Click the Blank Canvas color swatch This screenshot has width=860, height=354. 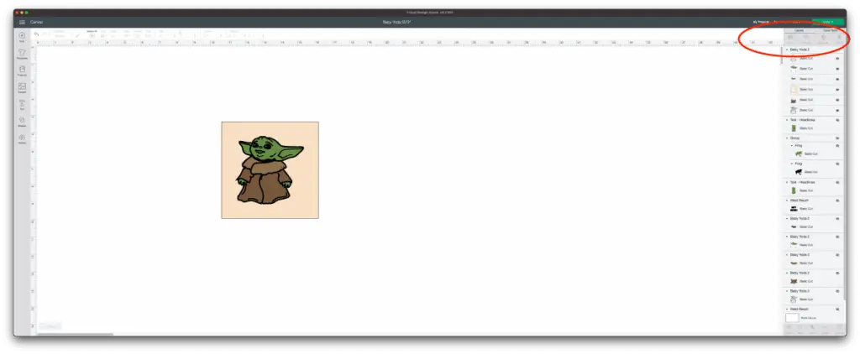point(792,318)
